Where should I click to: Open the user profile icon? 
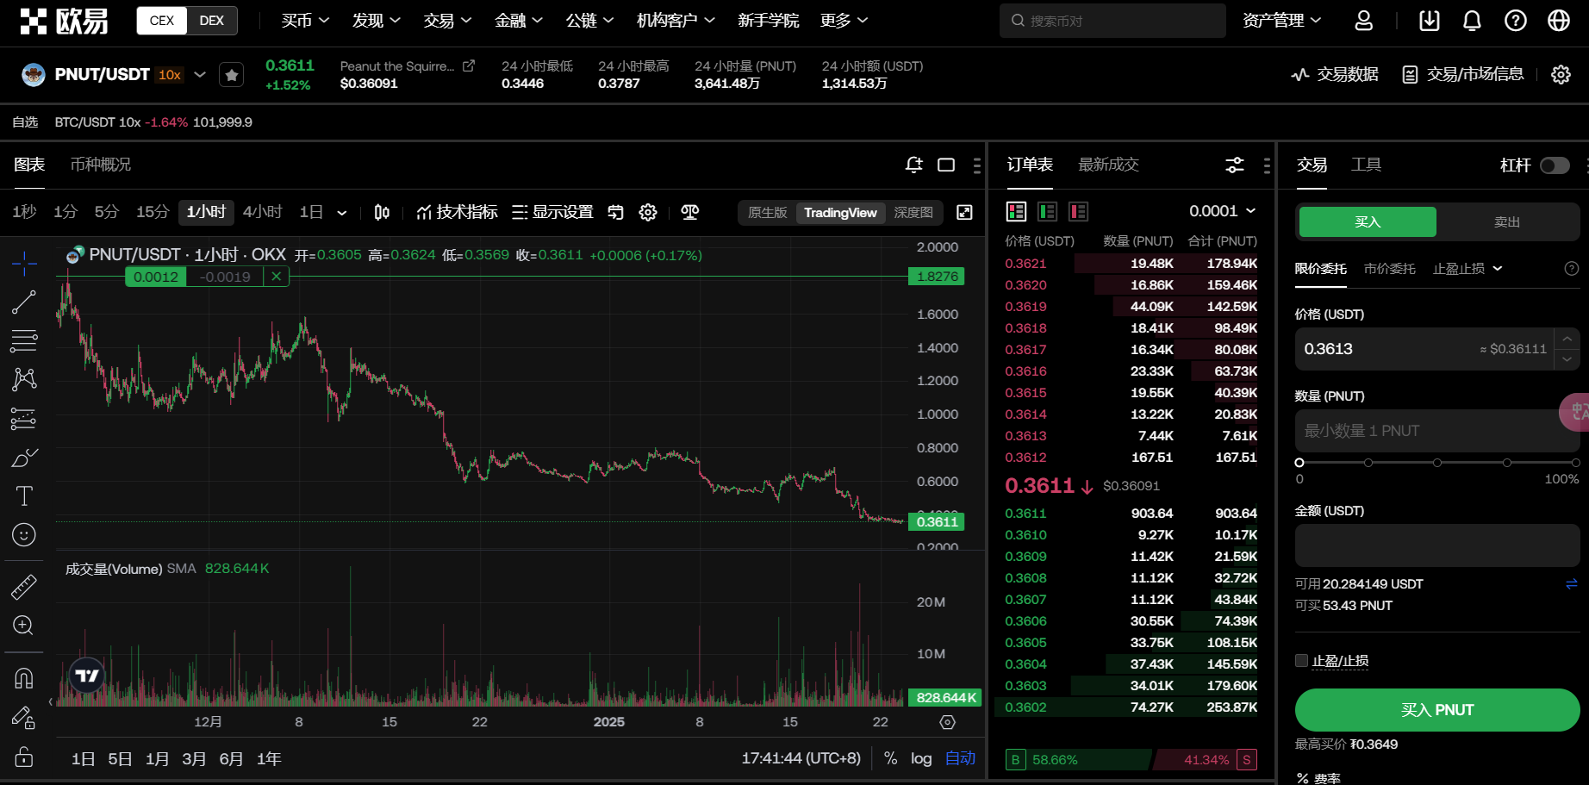[1364, 21]
